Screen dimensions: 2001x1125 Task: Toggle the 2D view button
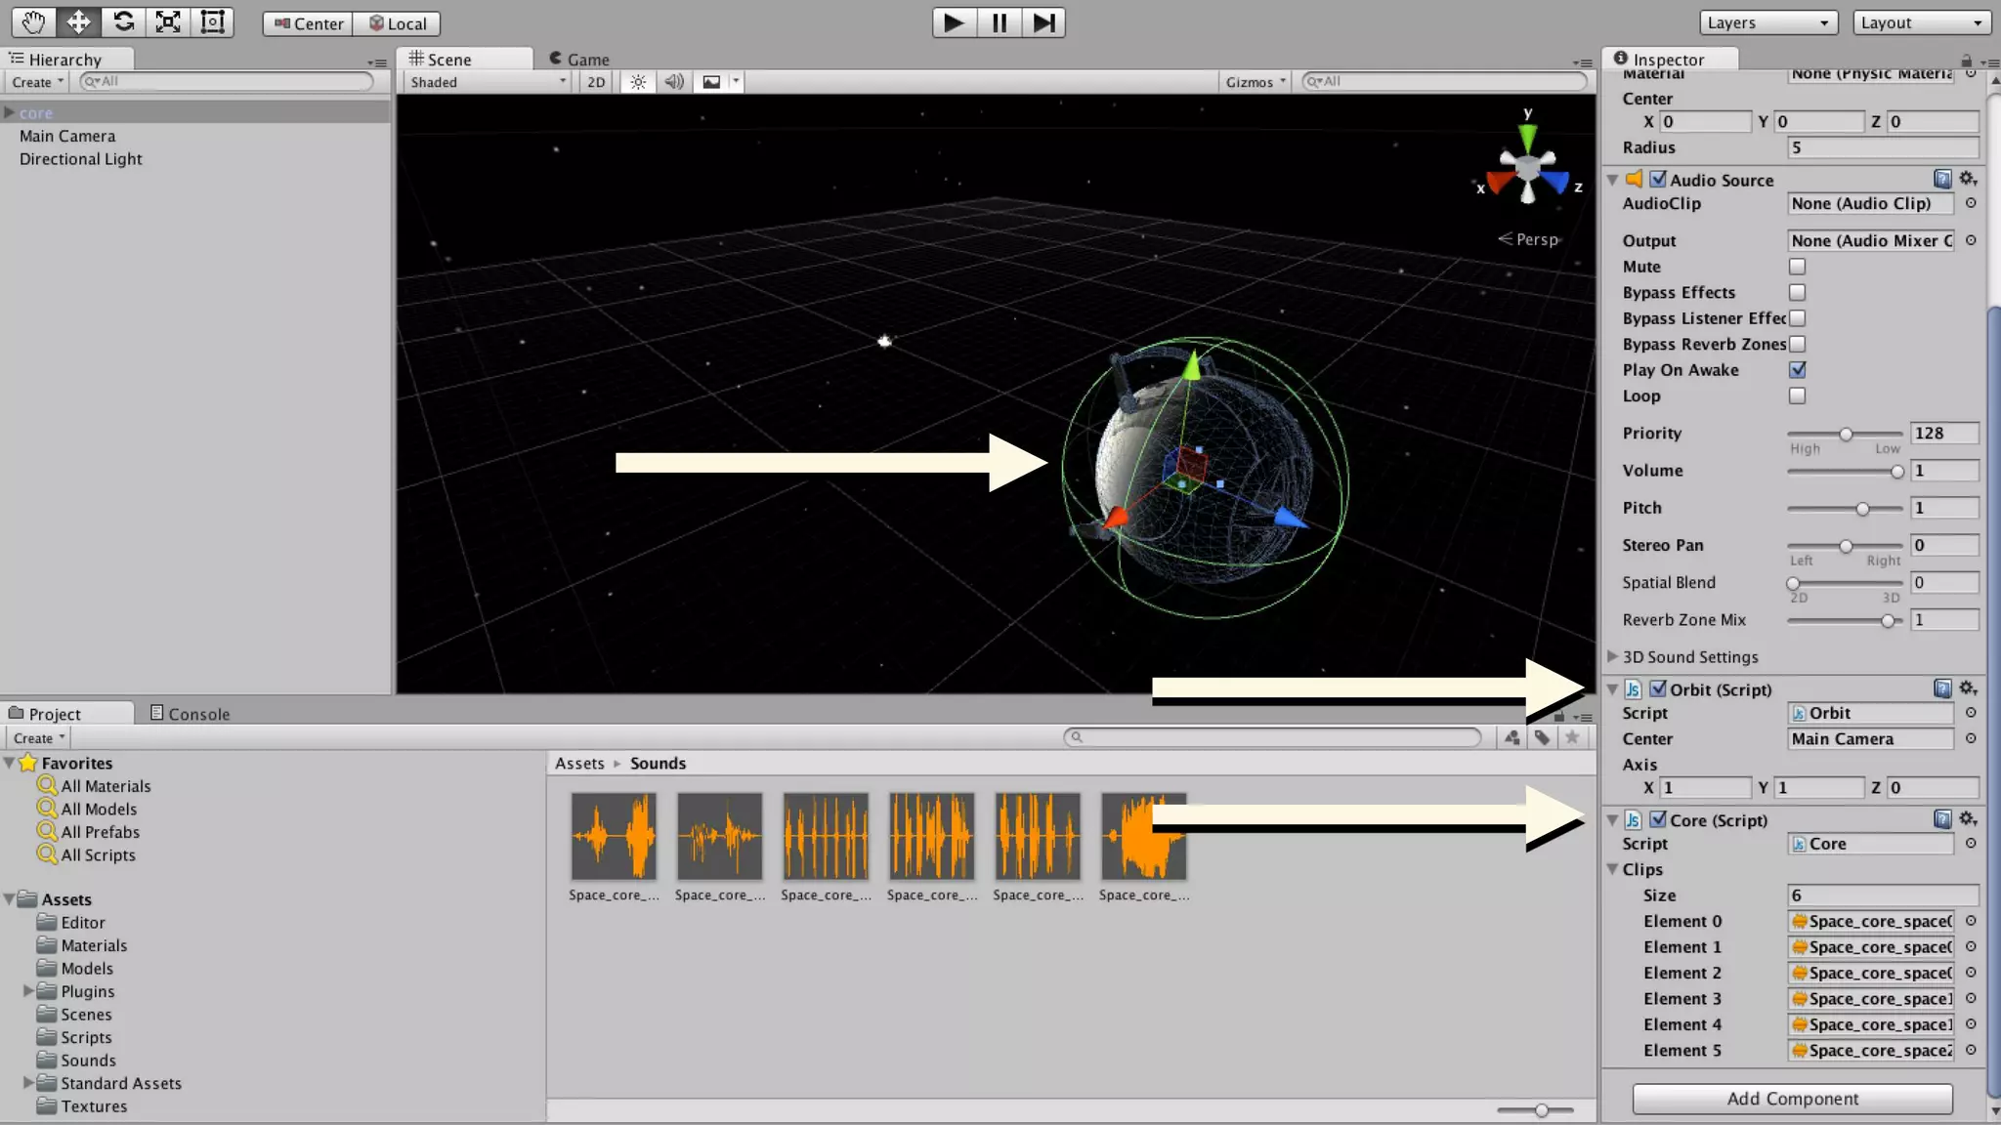[596, 82]
